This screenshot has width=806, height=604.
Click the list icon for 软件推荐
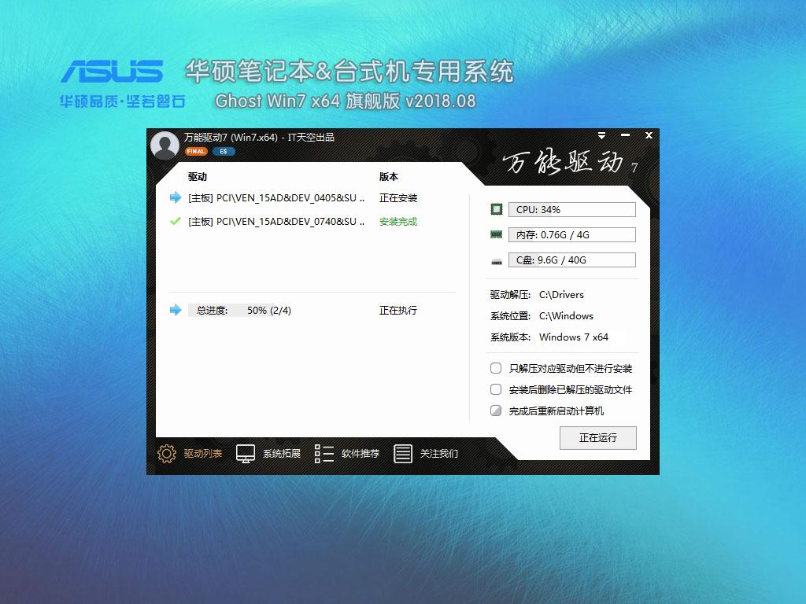pyautogui.click(x=324, y=454)
